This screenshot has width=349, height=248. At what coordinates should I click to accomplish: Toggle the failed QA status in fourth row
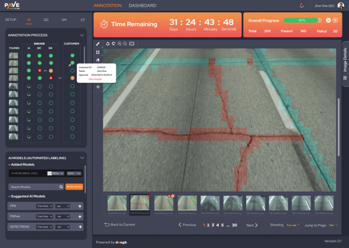click(50, 78)
